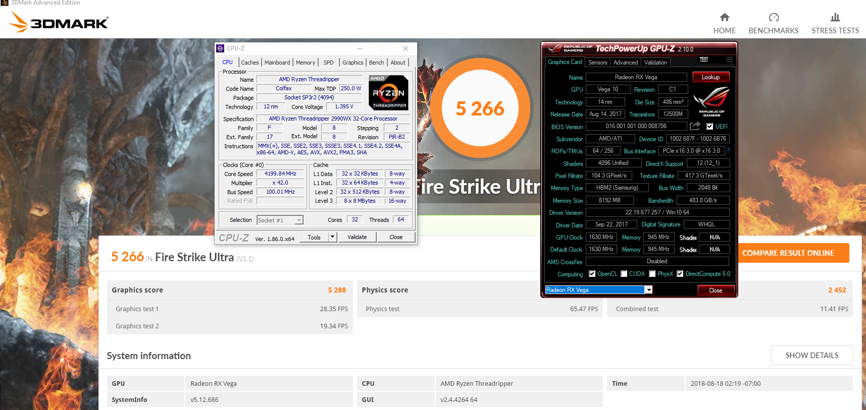Click the GPU-Z Name field Radeon RX Vega
This screenshot has height=410, width=866.
point(636,77)
